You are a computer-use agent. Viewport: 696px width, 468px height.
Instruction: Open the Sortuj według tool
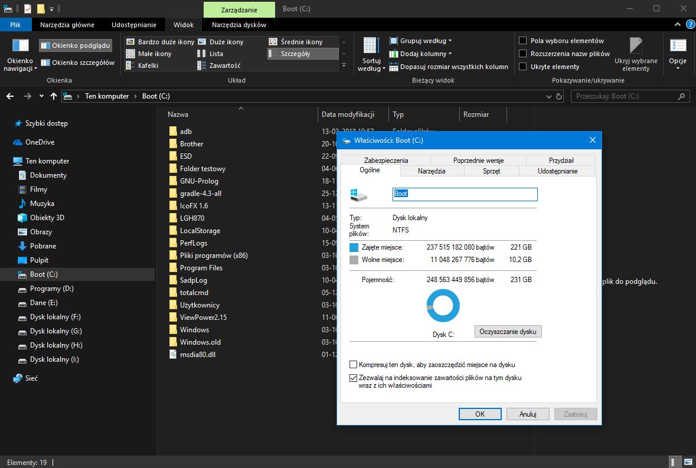click(x=371, y=56)
